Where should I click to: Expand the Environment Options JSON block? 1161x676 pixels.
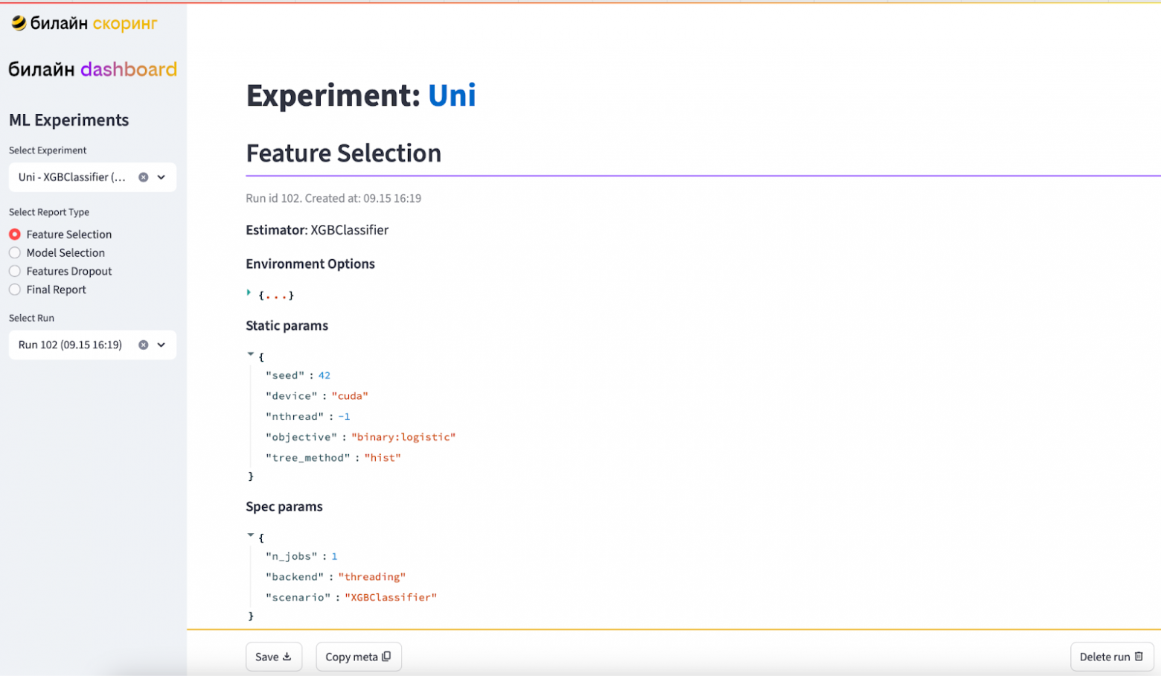coord(249,293)
